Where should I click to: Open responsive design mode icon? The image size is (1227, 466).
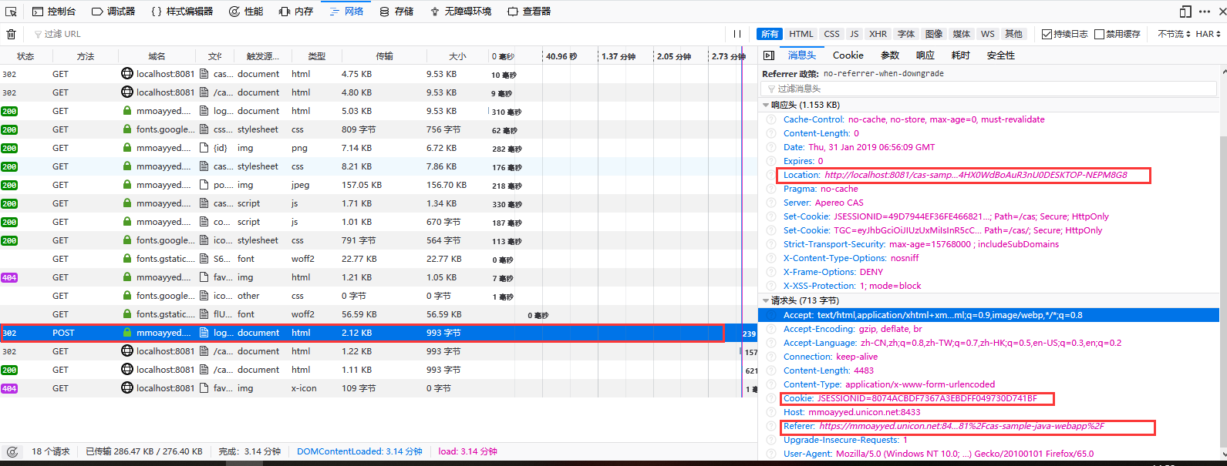point(1185,12)
